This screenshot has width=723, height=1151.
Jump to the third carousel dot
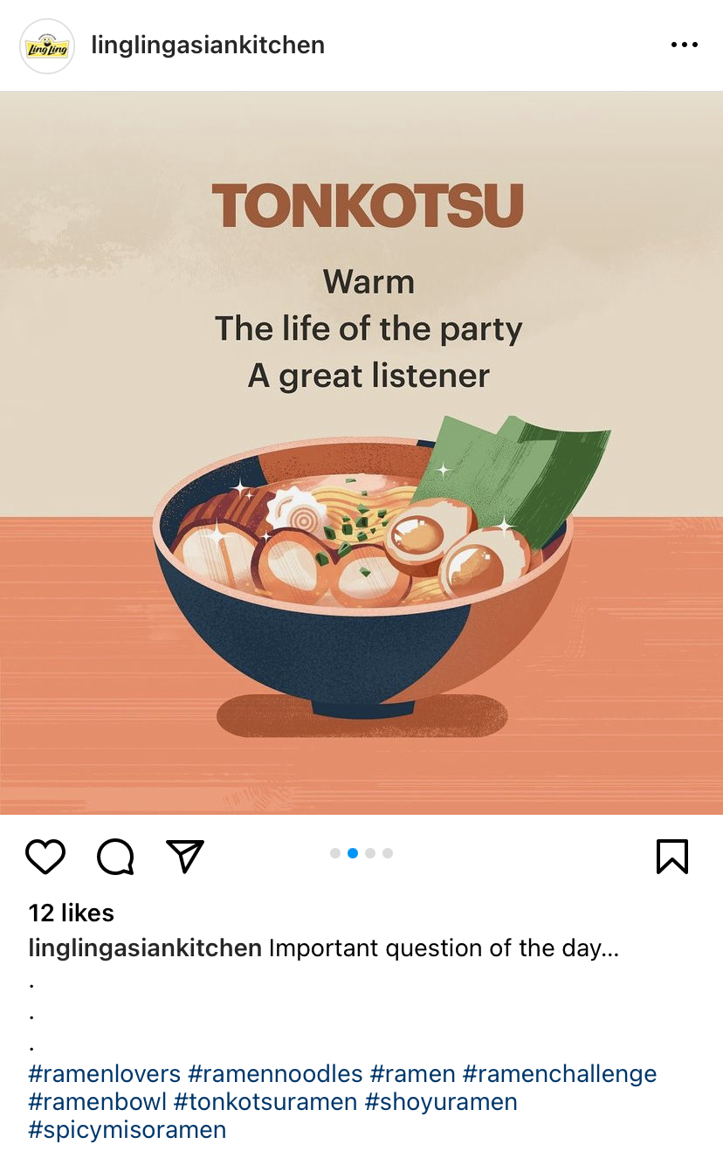(370, 853)
